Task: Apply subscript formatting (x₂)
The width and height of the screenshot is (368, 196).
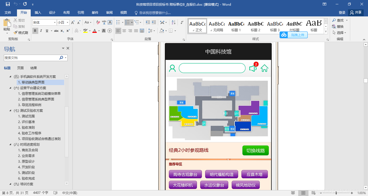Action: coord(62,31)
